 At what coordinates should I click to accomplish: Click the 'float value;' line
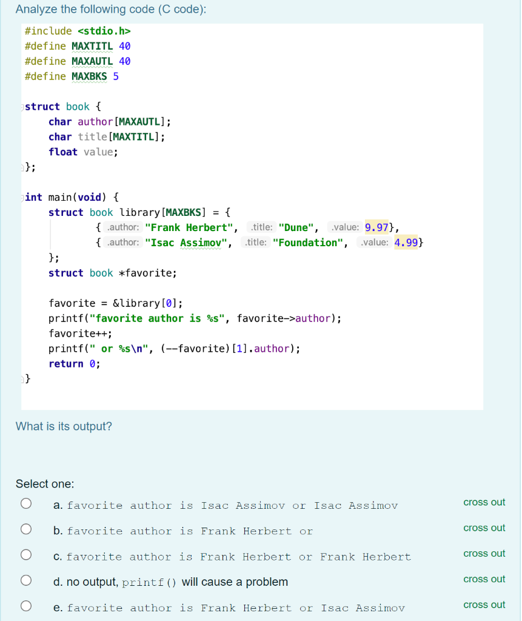click(83, 152)
